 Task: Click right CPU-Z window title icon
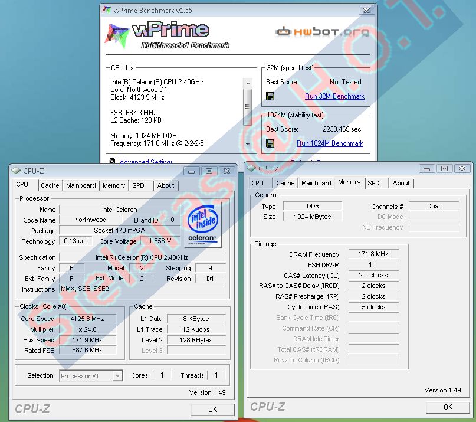(251, 168)
